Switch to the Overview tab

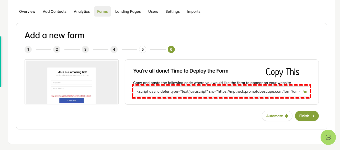(x=27, y=11)
